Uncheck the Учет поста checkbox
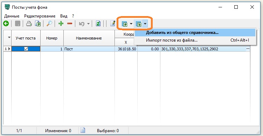This screenshot has width=263, height=136. (26, 49)
